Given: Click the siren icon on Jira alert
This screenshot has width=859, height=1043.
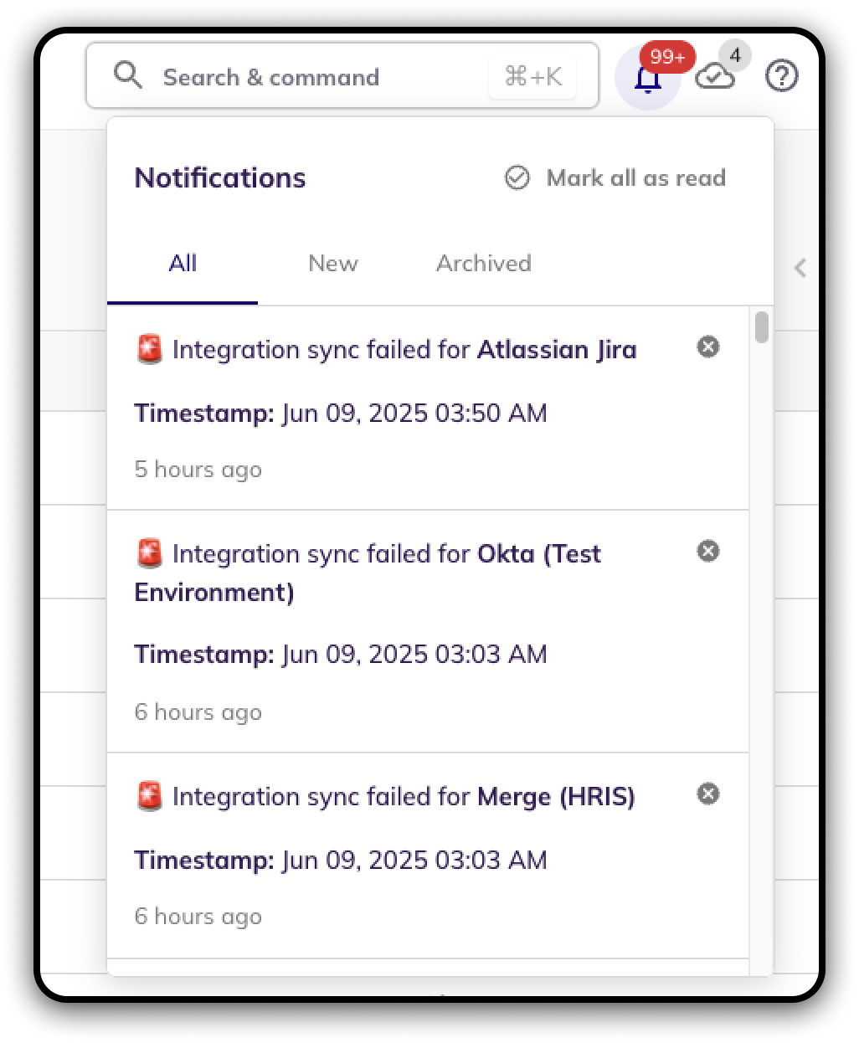Looking at the screenshot, I should (x=149, y=349).
